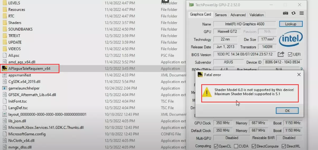Click the GPU-Z title bar app icon
The image size is (318, 150).
[191, 5]
